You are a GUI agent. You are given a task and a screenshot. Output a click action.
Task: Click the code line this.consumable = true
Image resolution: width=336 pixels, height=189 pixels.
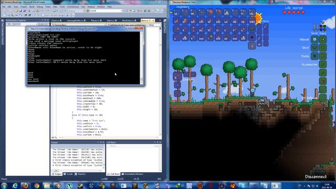[x=91, y=101]
